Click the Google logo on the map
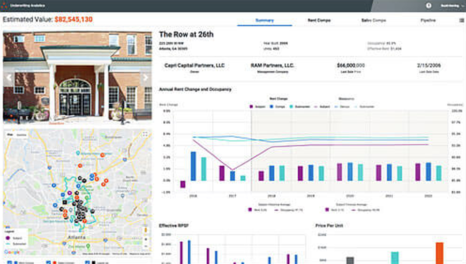The image size is (466, 264). point(12,252)
